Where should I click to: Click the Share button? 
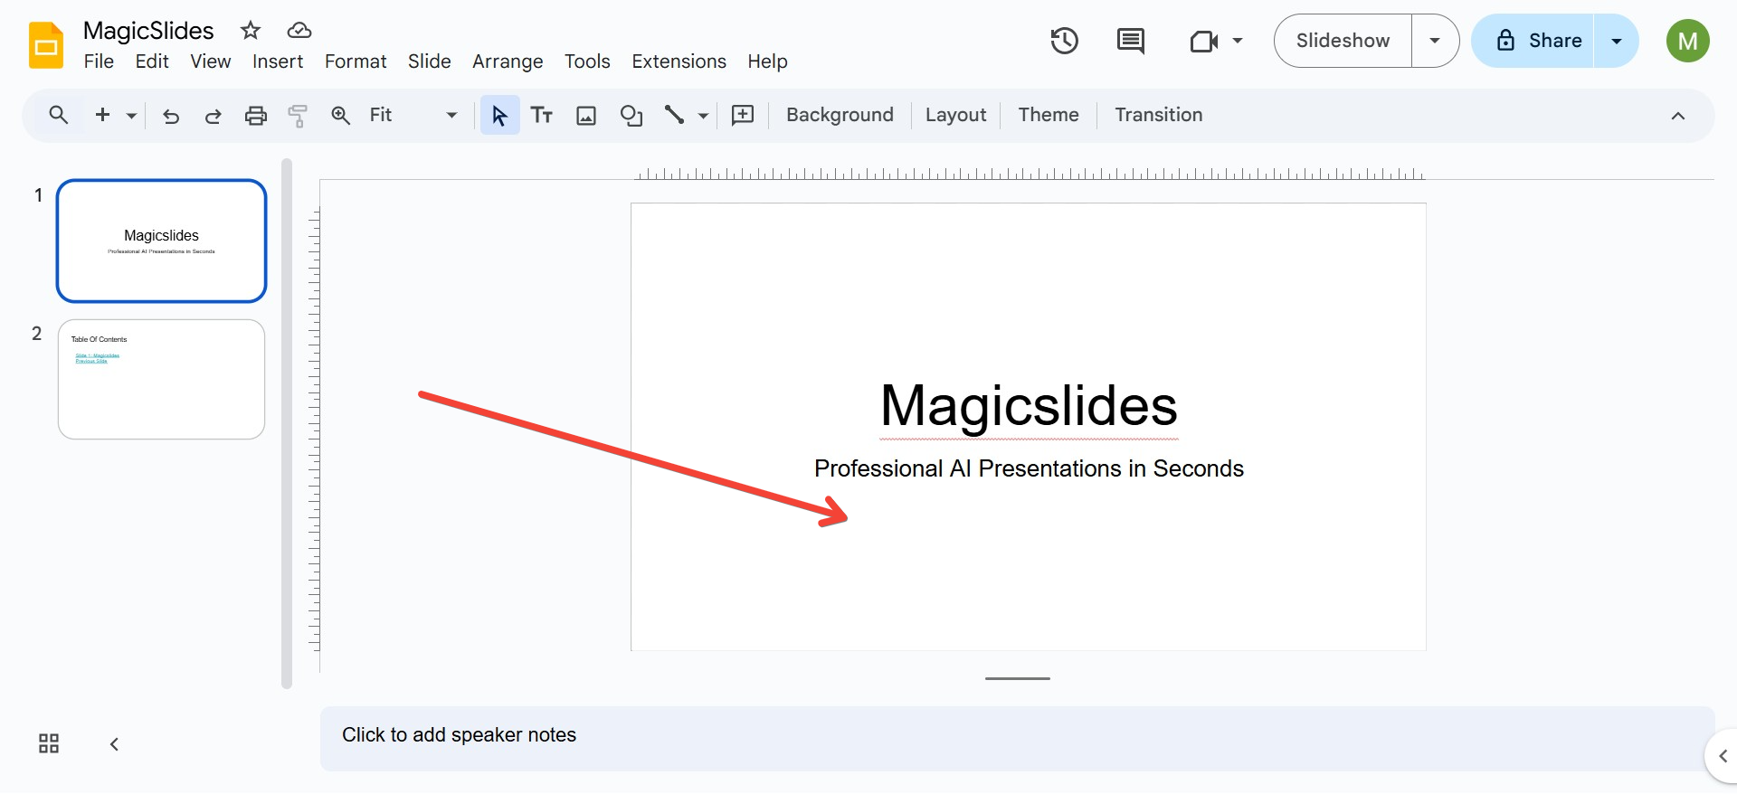[1533, 41]
